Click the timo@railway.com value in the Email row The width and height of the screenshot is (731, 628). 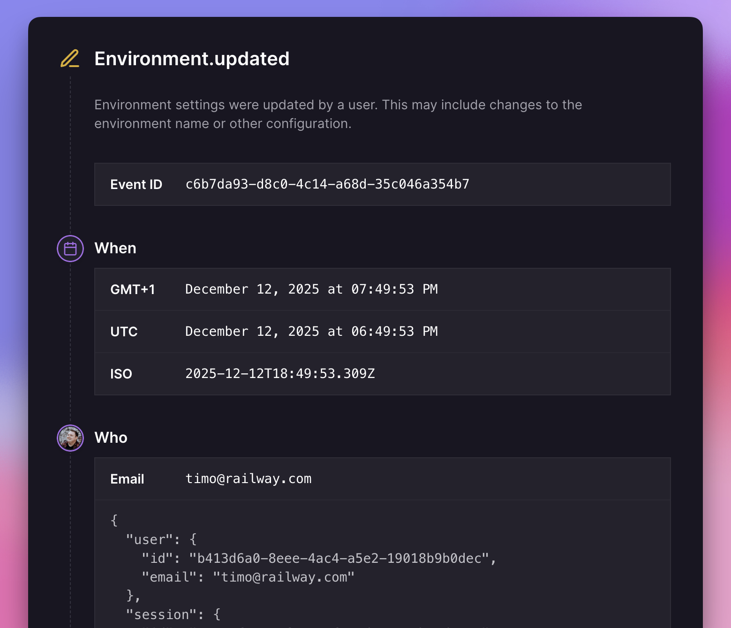click(249, 479)
